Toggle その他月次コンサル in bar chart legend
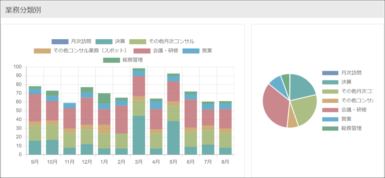The height and width of the screenshot is (178, 385). [x=162, y=42]
